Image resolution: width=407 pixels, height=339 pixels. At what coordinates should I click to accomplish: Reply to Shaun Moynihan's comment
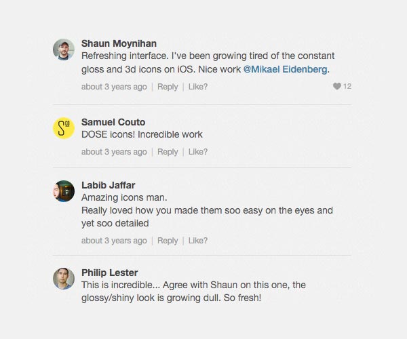pyautogui.click(x=168, y=87)
